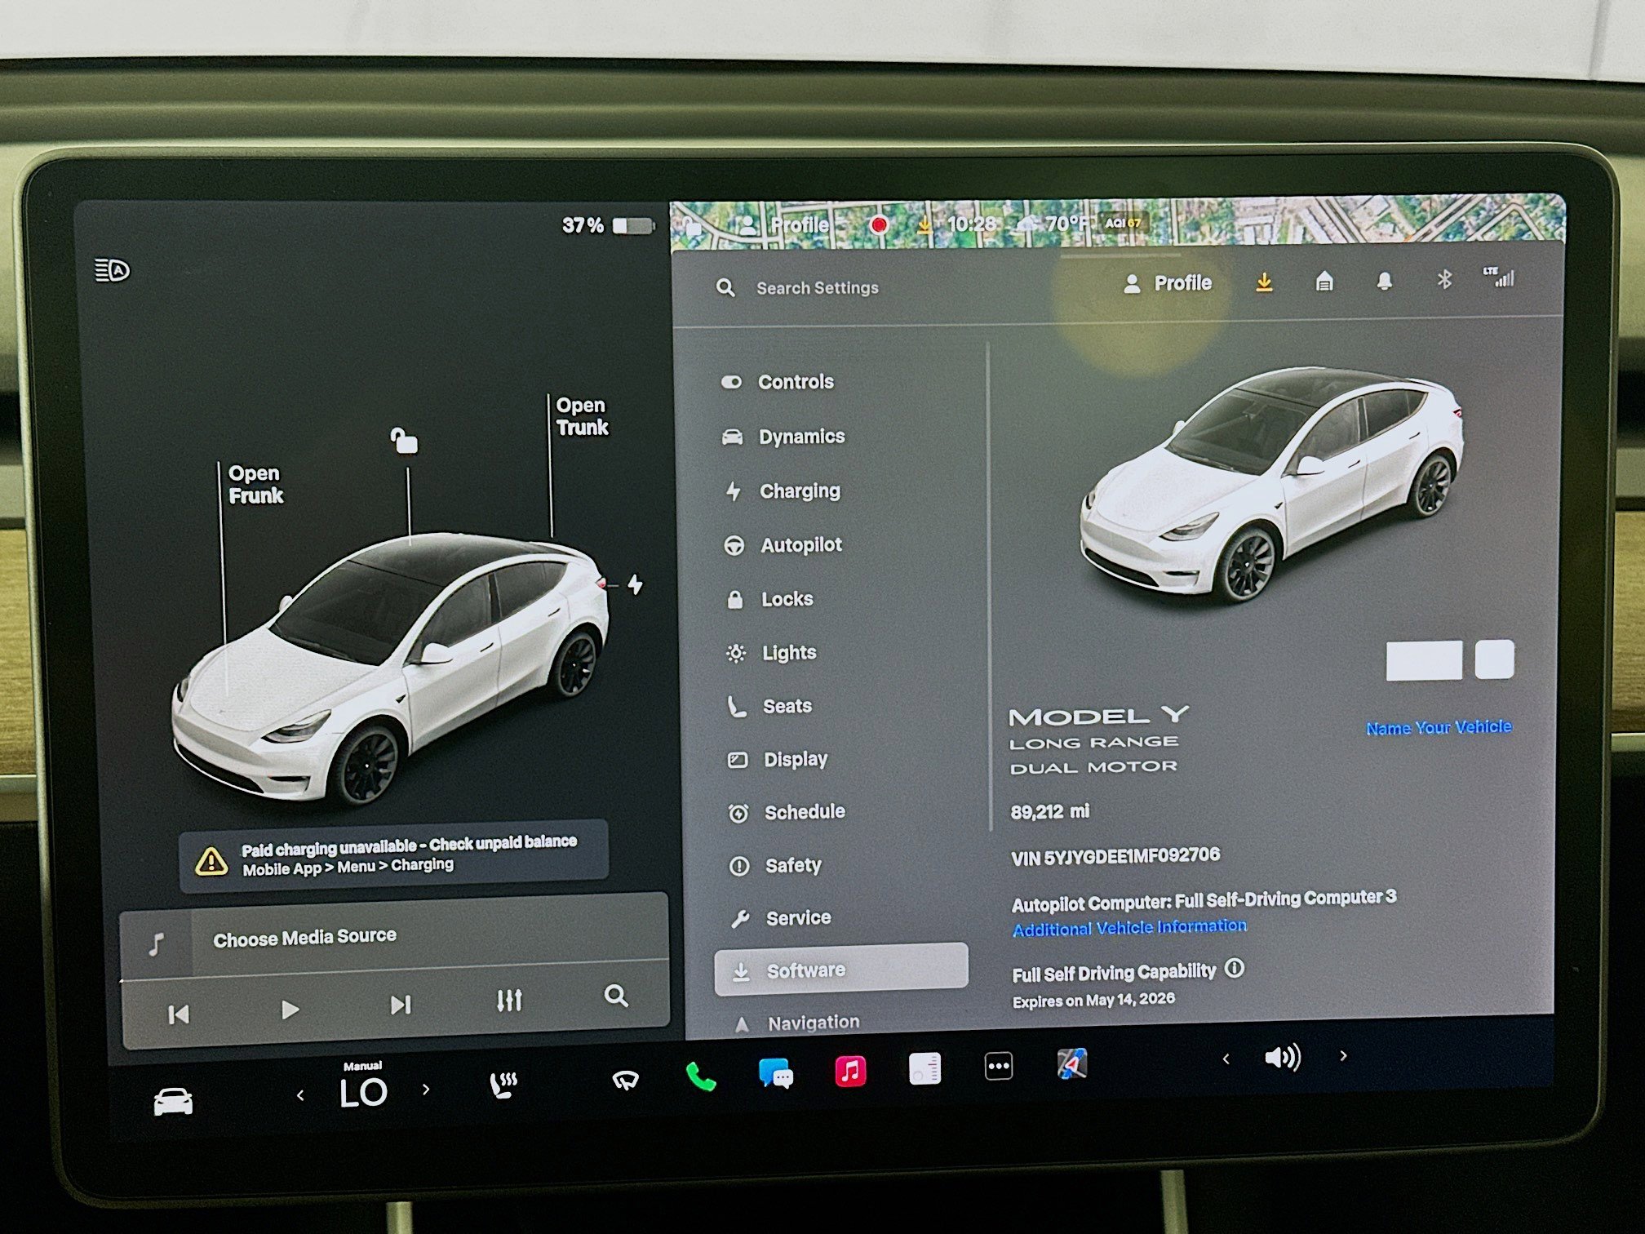
Task: Skip to previous track
Action: pyautogui.click(x=179, y=1014)
